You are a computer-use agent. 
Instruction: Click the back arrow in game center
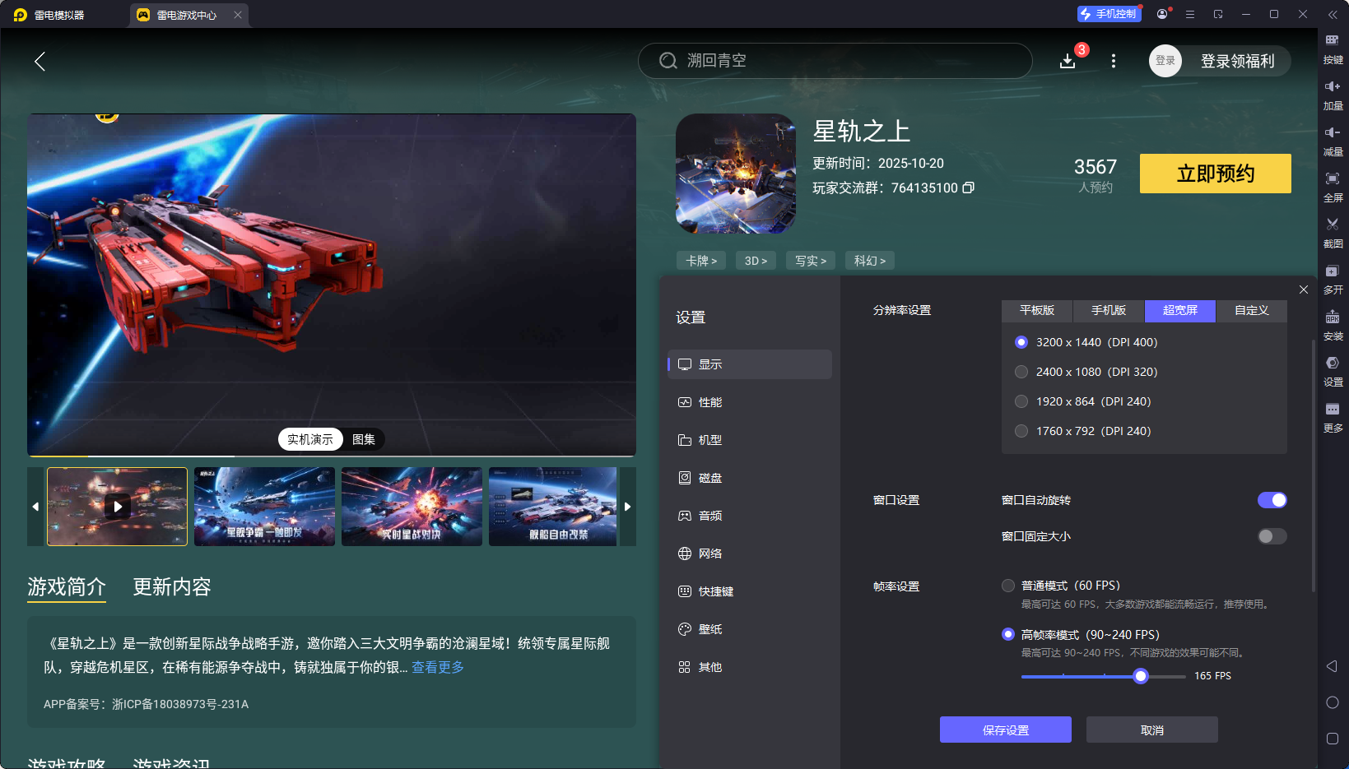(x=40, y=61)
